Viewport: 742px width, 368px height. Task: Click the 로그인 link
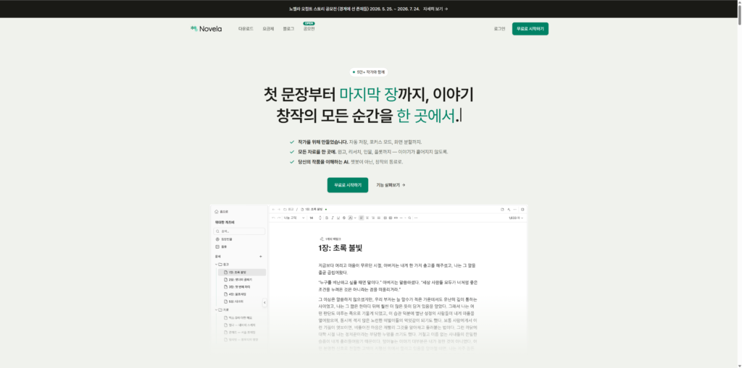coord(499,29)
